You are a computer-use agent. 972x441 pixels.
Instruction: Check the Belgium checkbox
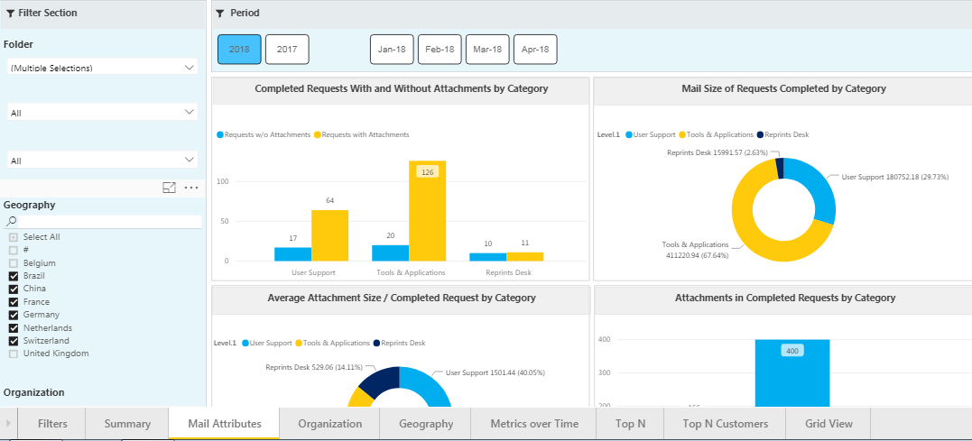(14, 263)
